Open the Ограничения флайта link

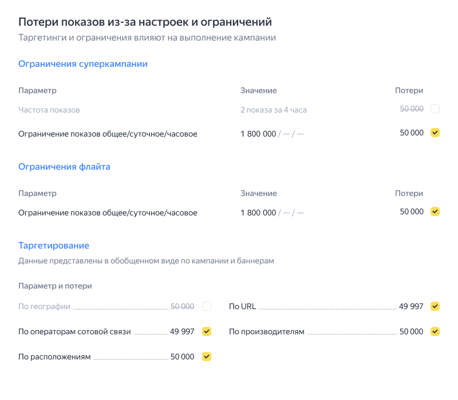pos(64,167)
